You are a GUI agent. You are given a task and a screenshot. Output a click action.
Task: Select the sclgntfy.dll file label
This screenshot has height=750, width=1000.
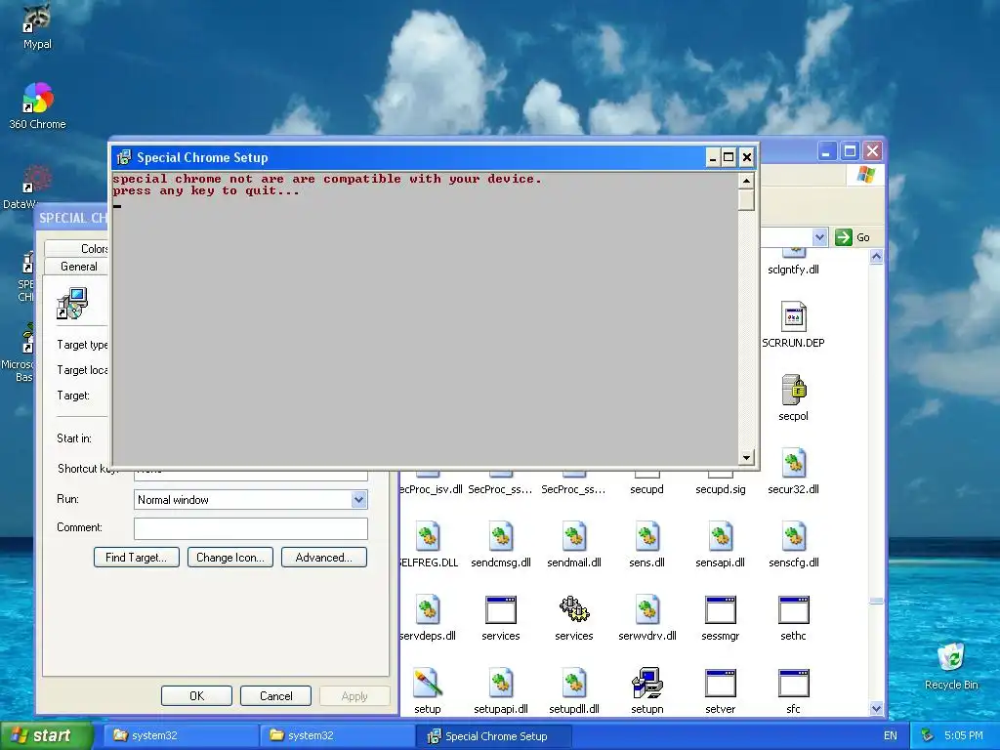pos(793,270)
